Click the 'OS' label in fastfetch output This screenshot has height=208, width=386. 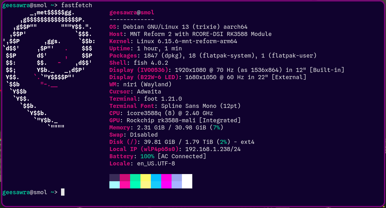click(x=113, y=27)
